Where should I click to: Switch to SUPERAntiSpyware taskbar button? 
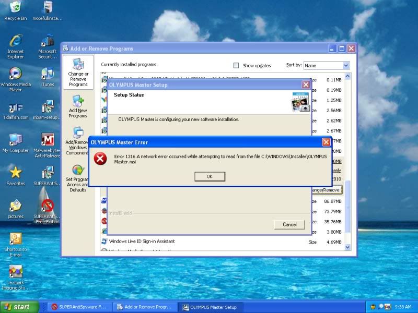(79, 307)
